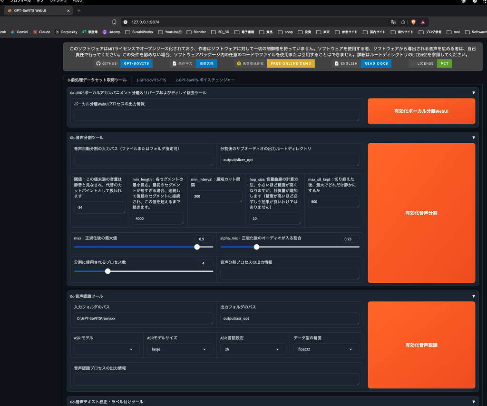Switch to the 1-GPT-SoVITS-TTS tab
This screenshot has width=487, height=406.
click(x=151, y=80)
